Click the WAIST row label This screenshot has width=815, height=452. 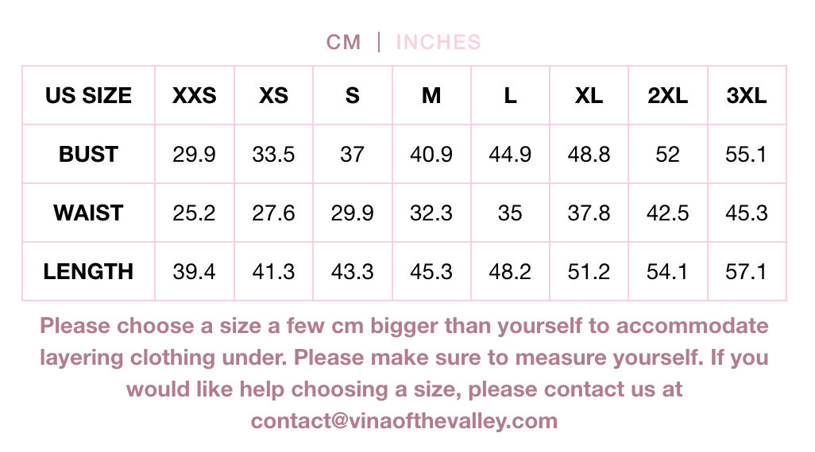click(88, 213)
